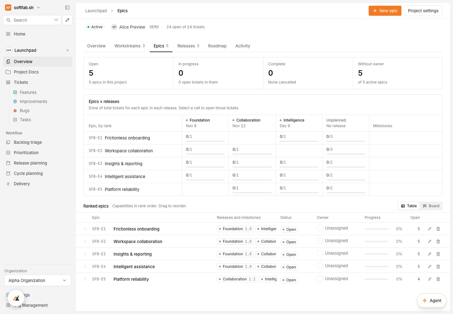Viewport: 453px width, 314px height.
Task: Delete the Workspace collaboration epic row
Action: coord(438,241)
